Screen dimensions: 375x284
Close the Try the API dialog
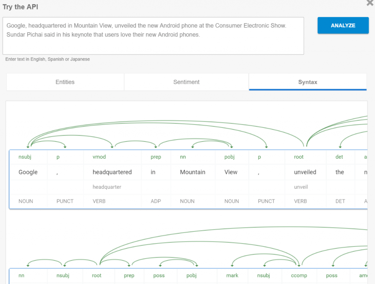click(370, 3)
